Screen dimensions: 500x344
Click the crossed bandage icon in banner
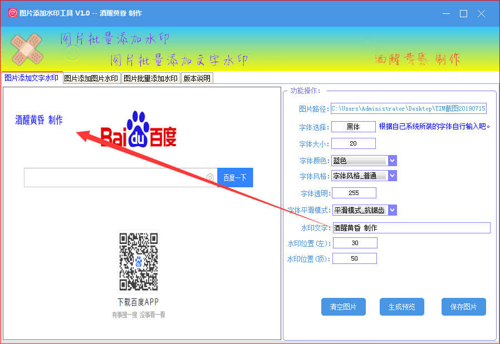click(x=27, y=49)
